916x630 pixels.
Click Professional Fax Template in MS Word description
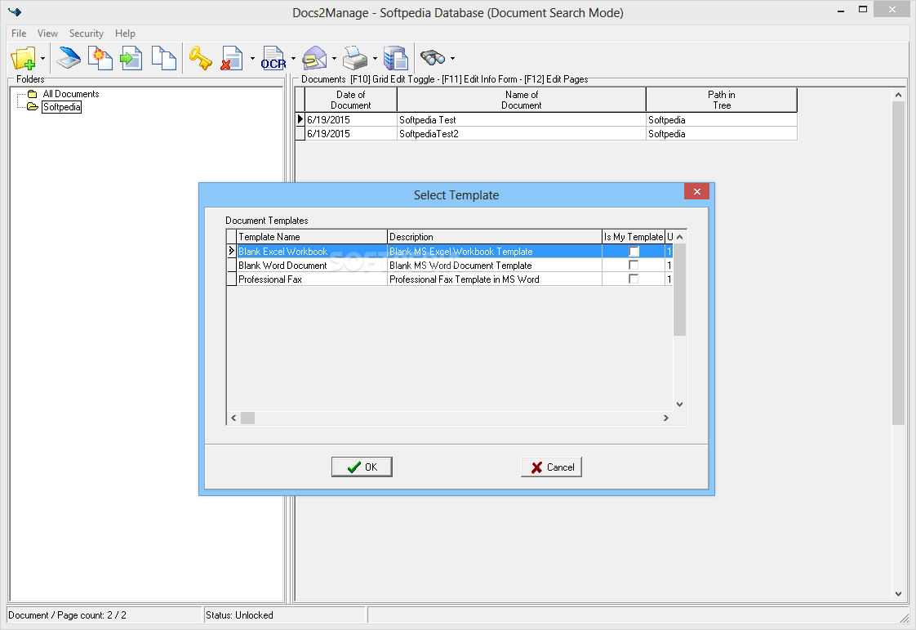495,279
